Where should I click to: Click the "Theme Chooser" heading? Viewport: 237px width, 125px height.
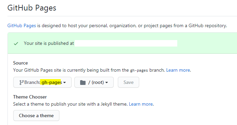pos(30,97)
